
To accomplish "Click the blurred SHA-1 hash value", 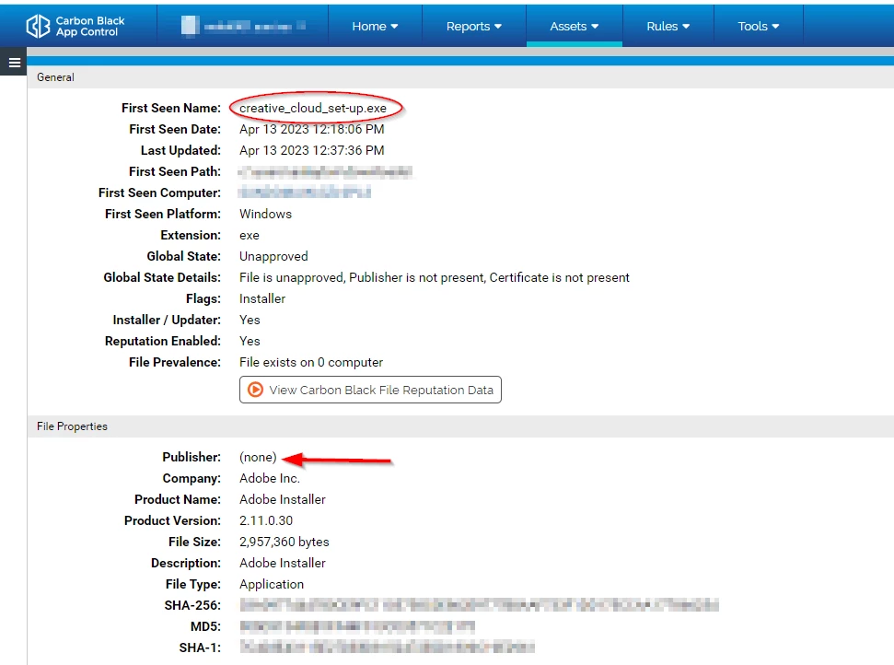I will click(387, 647).
